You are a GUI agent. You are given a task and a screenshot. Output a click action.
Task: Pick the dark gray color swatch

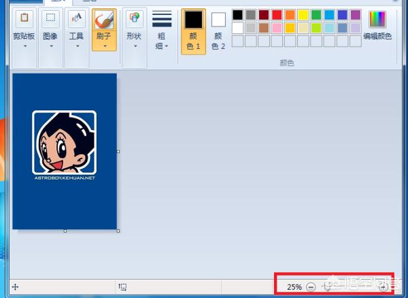point(250,15)
